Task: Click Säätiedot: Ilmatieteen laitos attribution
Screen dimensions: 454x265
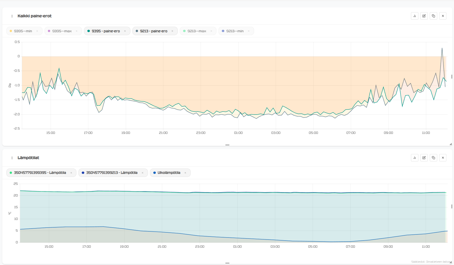Action: (x=431, y=262)
